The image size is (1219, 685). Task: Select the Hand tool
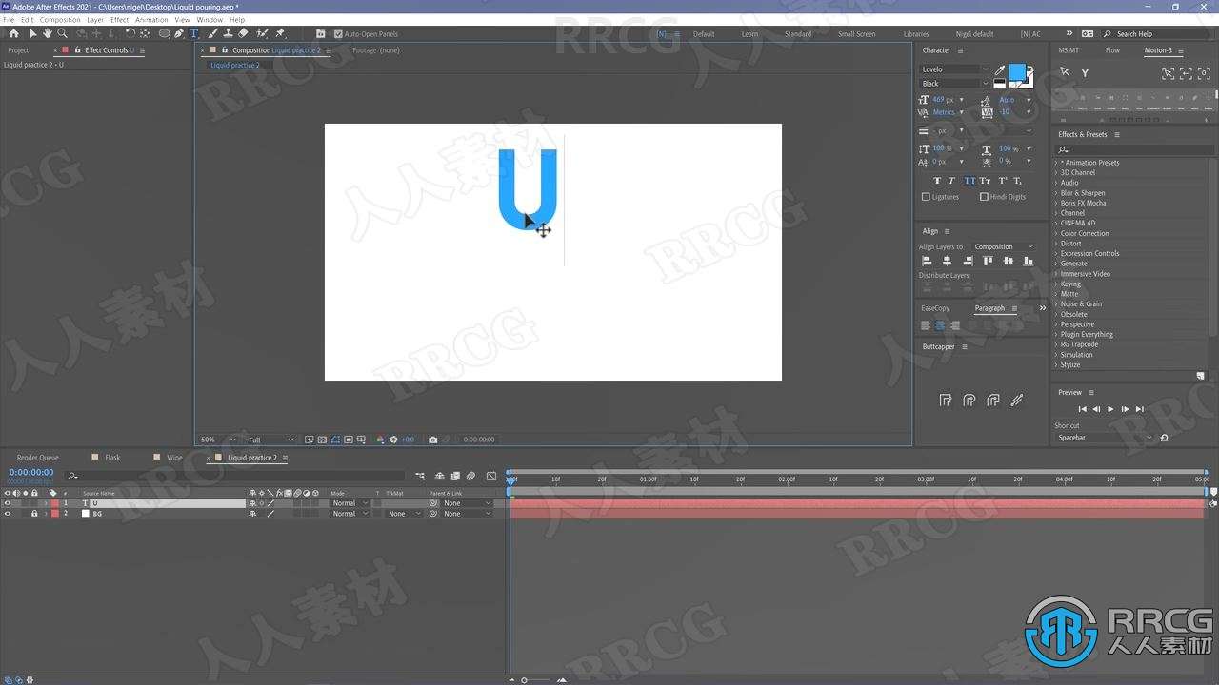47,34
